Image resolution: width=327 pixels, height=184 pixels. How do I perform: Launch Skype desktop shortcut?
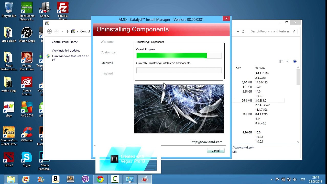pyautogui.click(x=27, y=159)
